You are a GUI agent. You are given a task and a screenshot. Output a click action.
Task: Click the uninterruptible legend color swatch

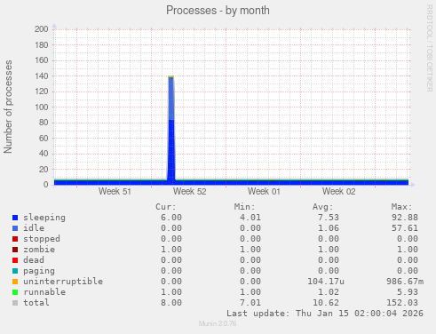click(15, 282)
